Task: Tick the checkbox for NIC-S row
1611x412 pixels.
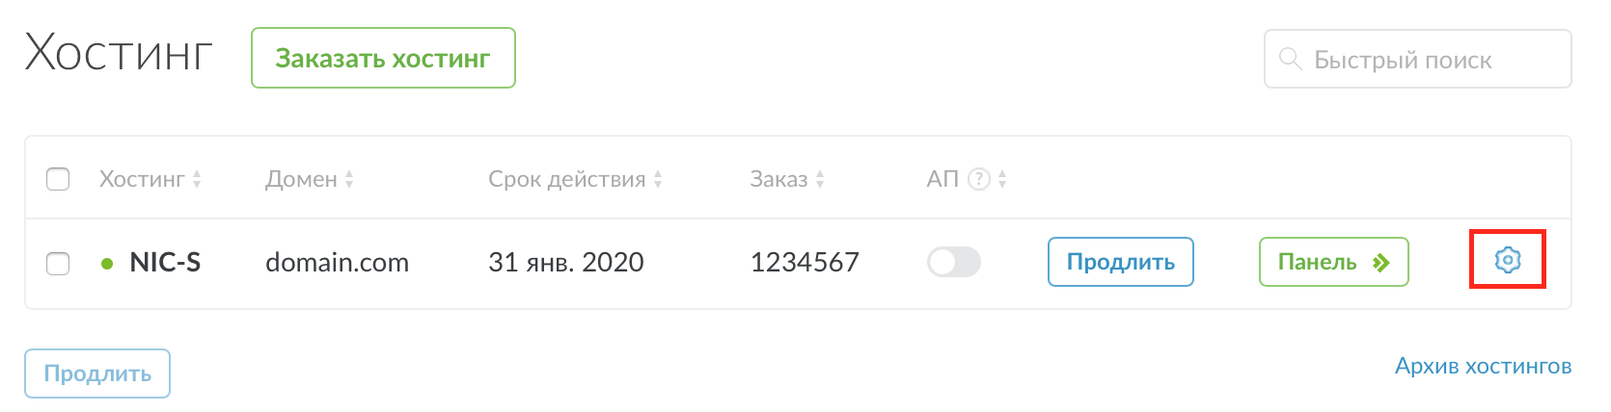Action: tap(58, 263)
